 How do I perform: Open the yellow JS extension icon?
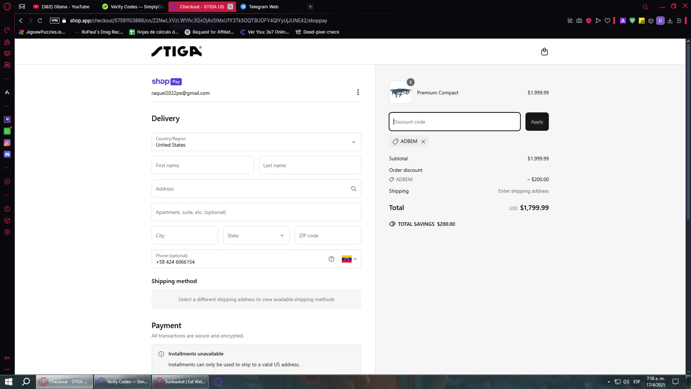642,21
